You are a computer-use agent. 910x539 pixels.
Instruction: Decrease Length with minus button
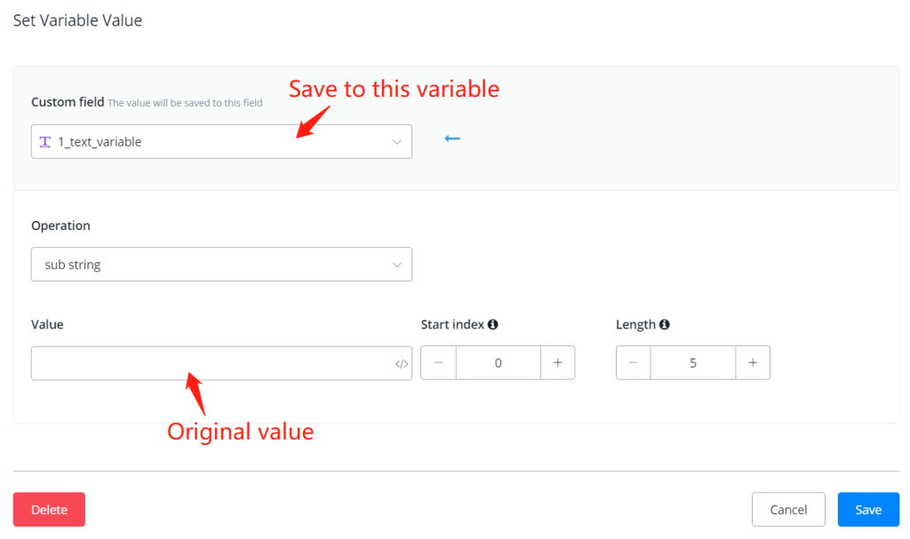coord(633,363)
